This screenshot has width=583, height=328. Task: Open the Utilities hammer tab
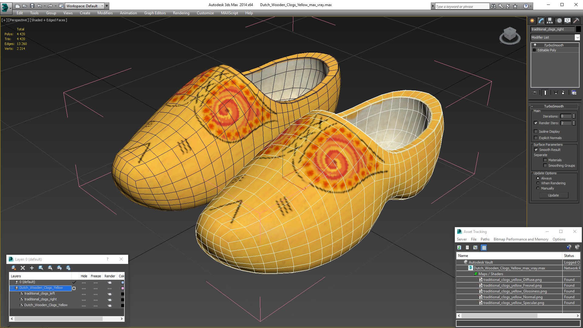click(x=576, y=21)
